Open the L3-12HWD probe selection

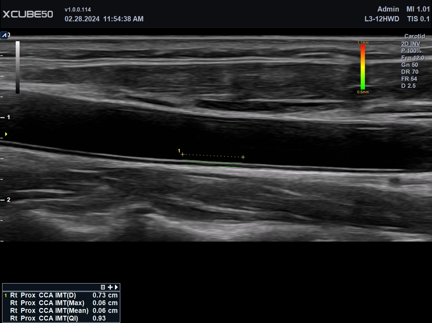(x=382, y=19)
